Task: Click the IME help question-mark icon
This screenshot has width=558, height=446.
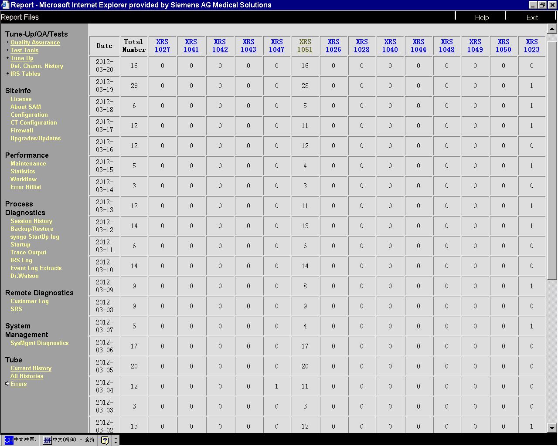Action: 105,440
